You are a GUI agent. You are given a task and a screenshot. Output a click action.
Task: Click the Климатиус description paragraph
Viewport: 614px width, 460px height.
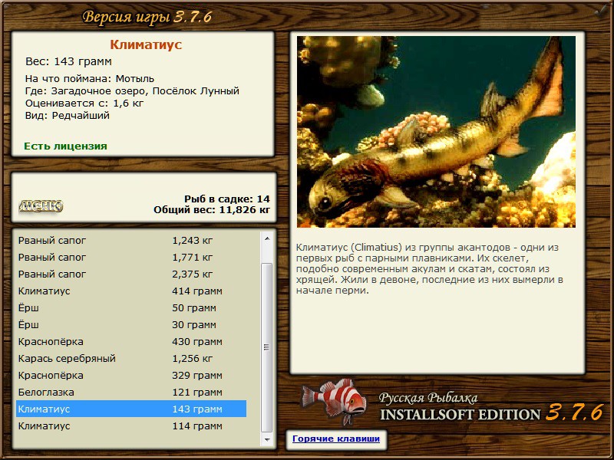click(x=430, y=269)
